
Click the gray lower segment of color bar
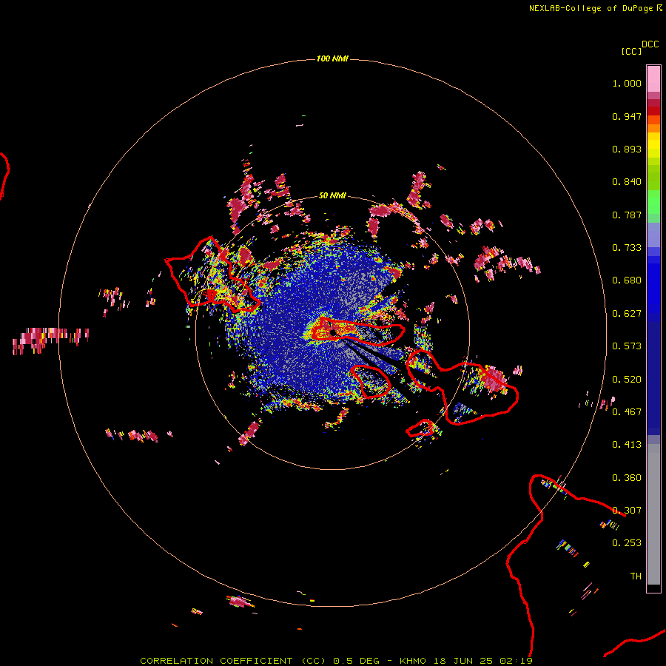(x=653, y=514)
